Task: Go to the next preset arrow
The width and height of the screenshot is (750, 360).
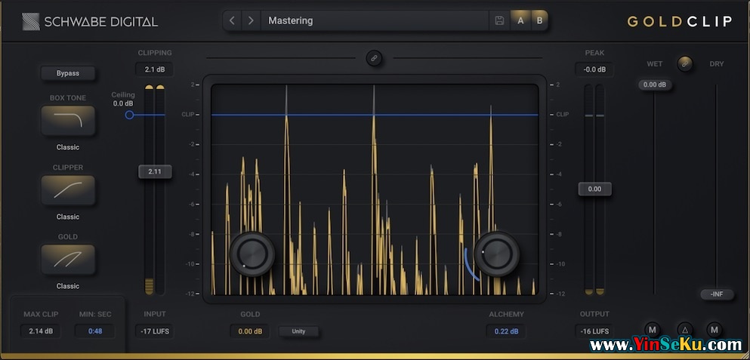Action: tap(251, 21)
